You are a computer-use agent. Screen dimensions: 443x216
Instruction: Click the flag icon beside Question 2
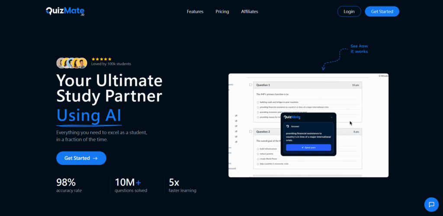250,131
